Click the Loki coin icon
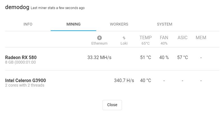223x113 pixels. click(124, 38)
